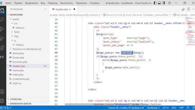Open the Файл menu
Viewport: 195px width, 110px height.
coord(8,3)
